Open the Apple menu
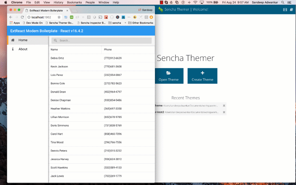296x185 pixels. point(6,2)
